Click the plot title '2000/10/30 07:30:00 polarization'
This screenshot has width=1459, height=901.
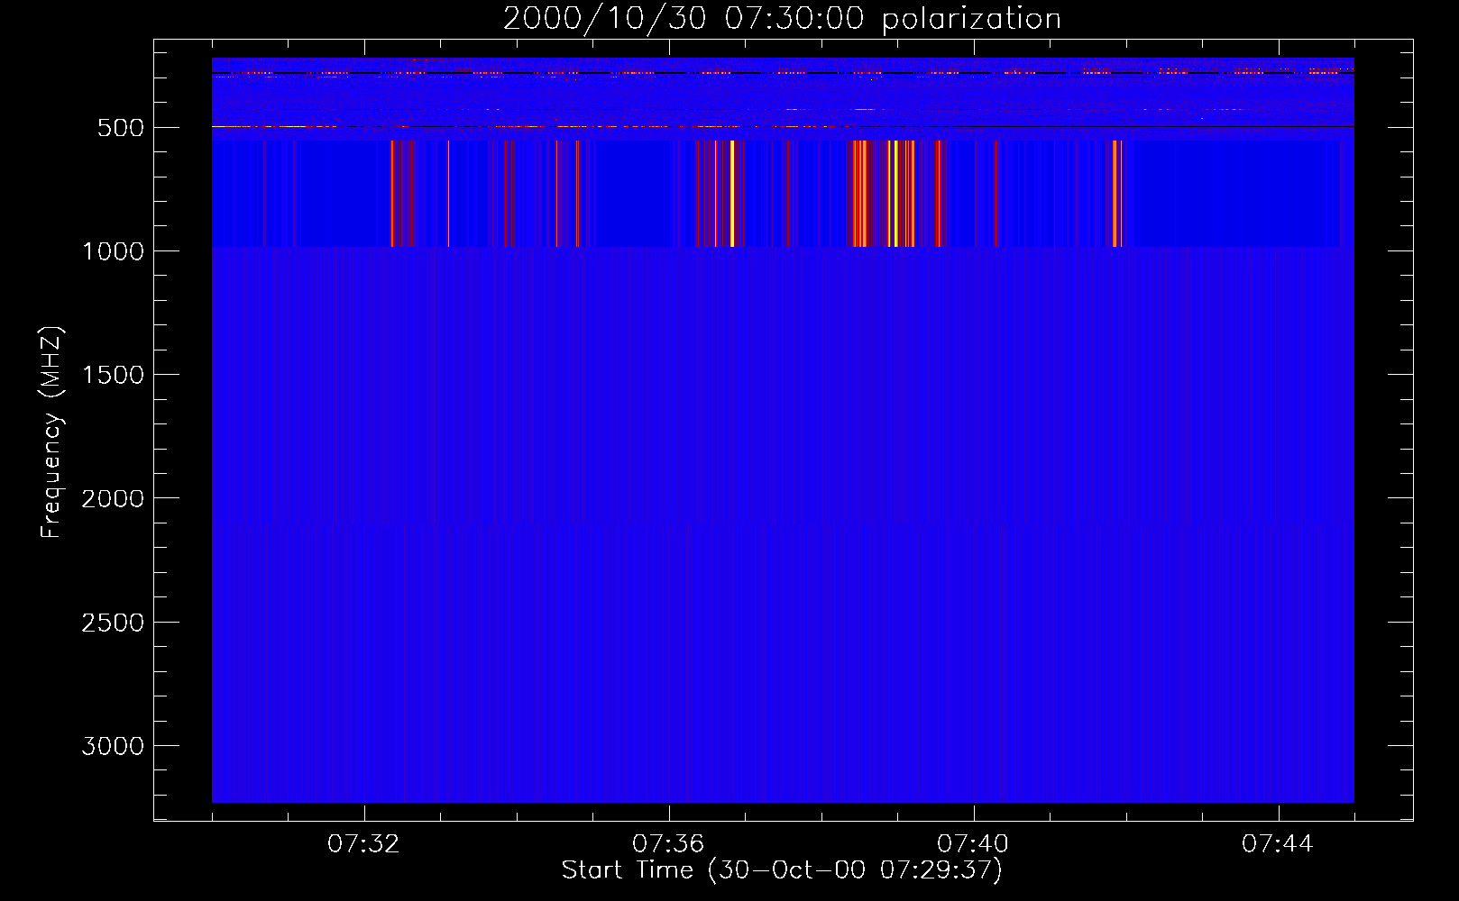pyautogui.click(x=782, y=19)
